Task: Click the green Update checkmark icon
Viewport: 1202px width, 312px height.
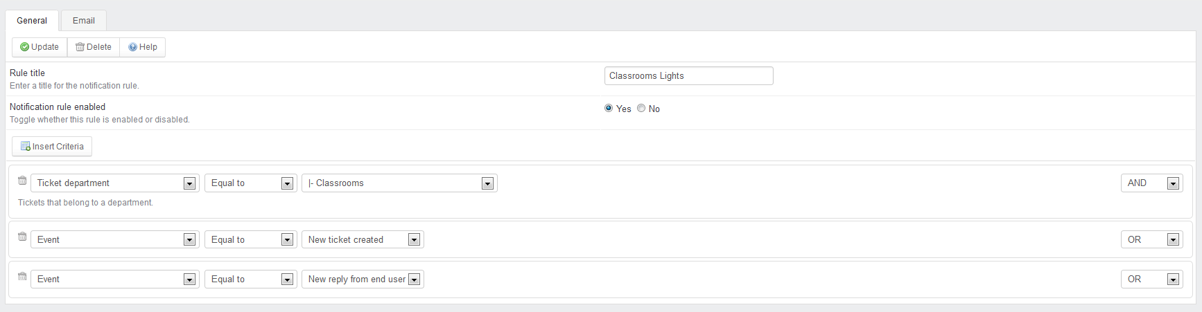Action: click(x=24, y=47)
